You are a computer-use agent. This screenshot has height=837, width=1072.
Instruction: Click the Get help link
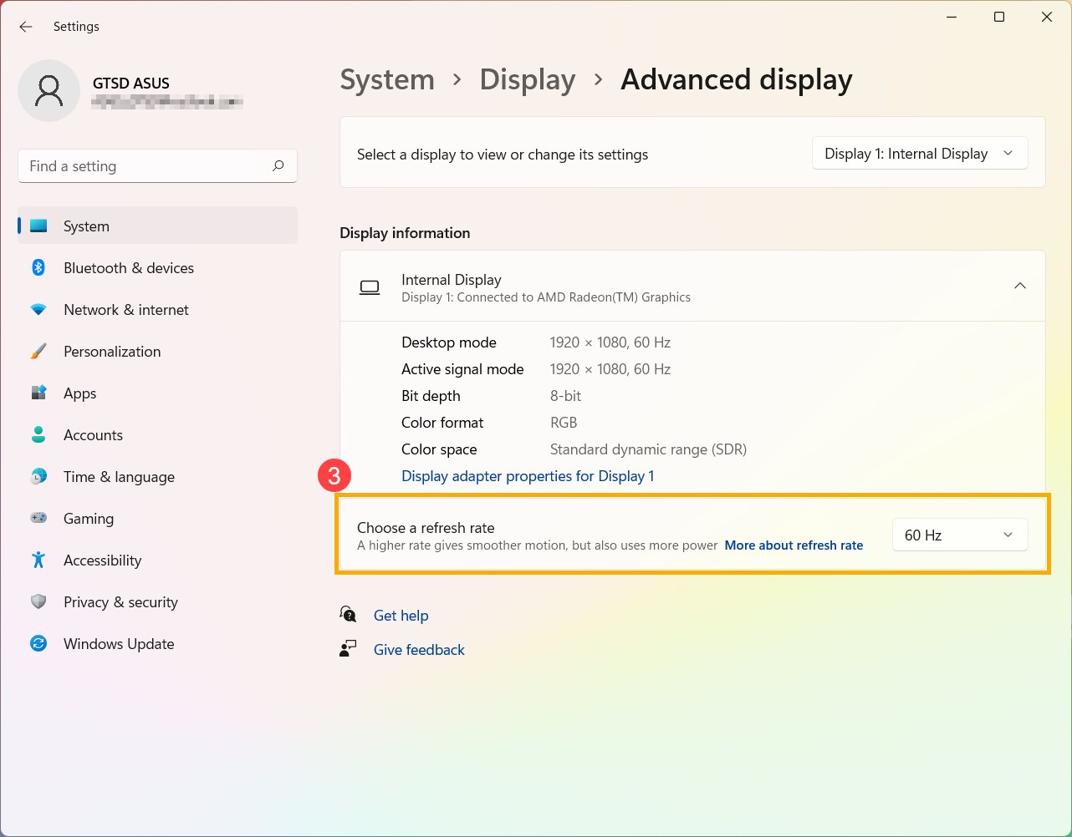[x=401, y=616]
